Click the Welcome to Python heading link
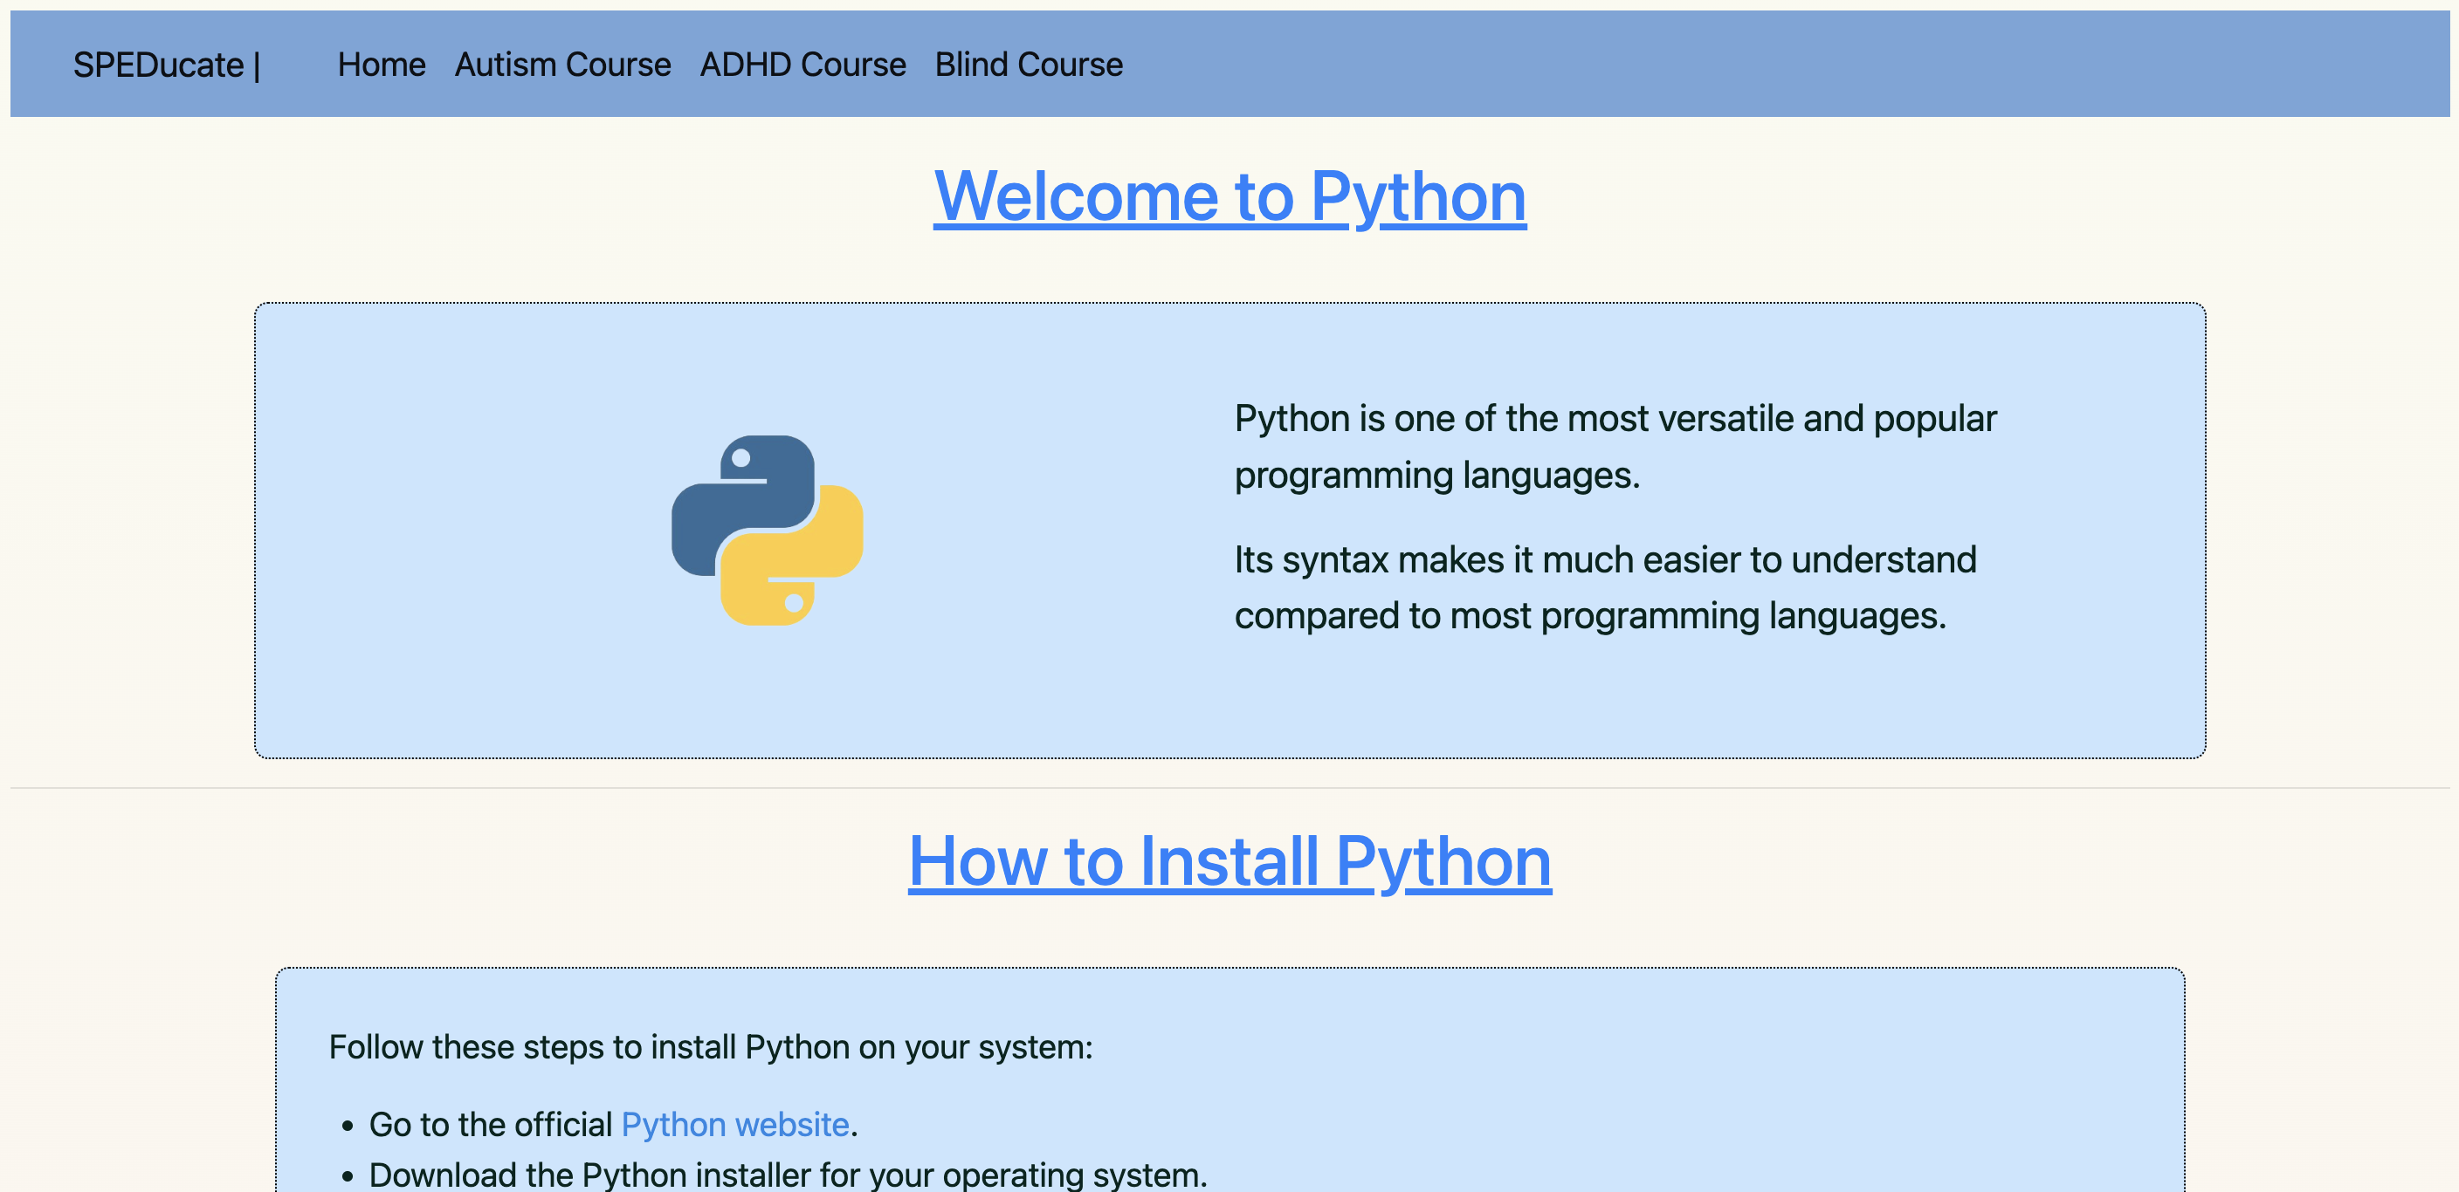The height and width of the screenshot is (1192, 2459). click(1229, 195)
